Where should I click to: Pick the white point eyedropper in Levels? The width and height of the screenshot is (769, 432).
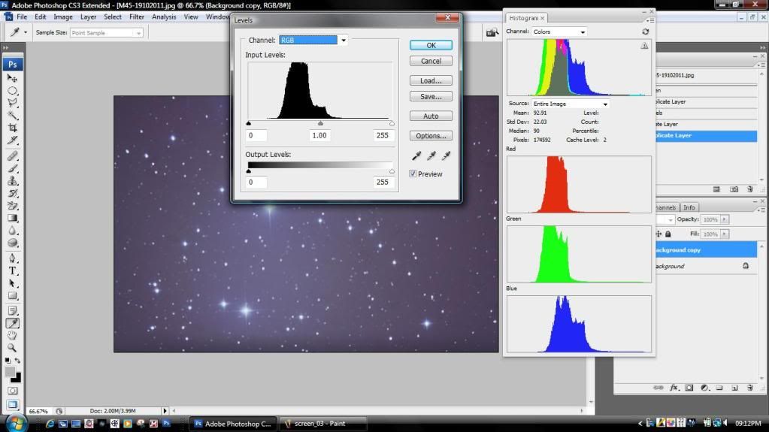pos(446,156)
